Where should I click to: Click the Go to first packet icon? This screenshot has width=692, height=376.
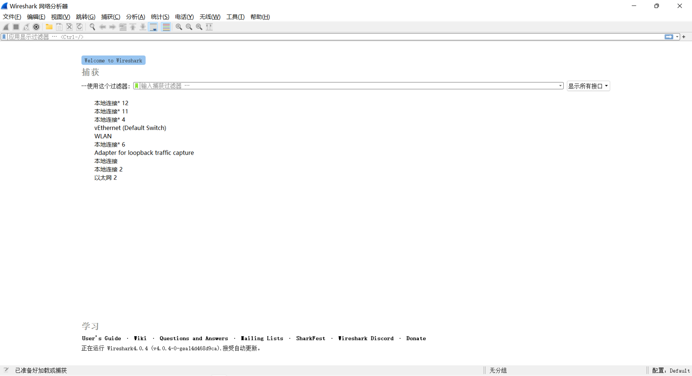133,27
